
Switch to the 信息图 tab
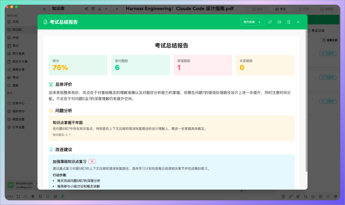click(x=327, y=9)
